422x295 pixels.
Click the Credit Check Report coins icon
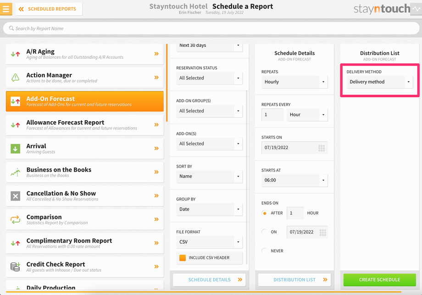point(15,267)
